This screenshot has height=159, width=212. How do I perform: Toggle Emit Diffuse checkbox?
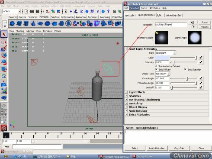tap(156, 69)
